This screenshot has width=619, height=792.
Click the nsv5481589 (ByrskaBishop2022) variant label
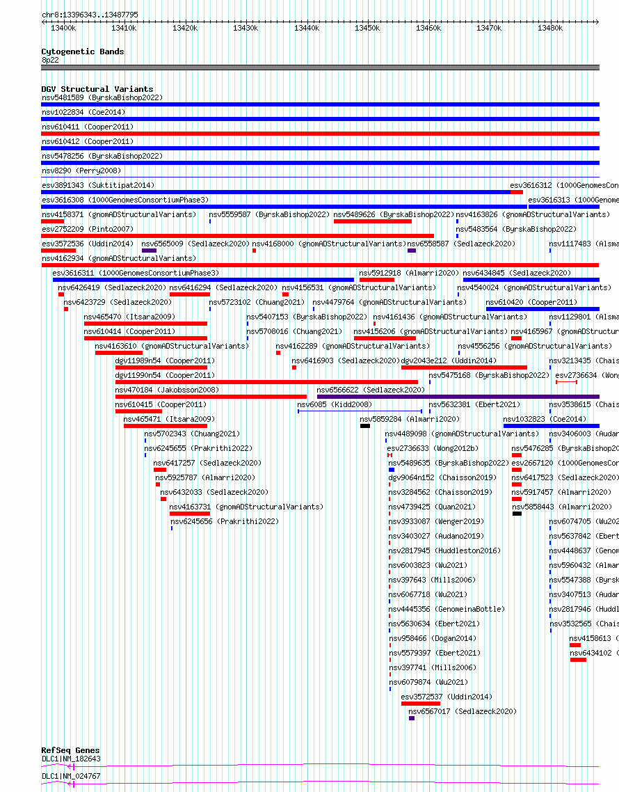click(x=102, y=97)
